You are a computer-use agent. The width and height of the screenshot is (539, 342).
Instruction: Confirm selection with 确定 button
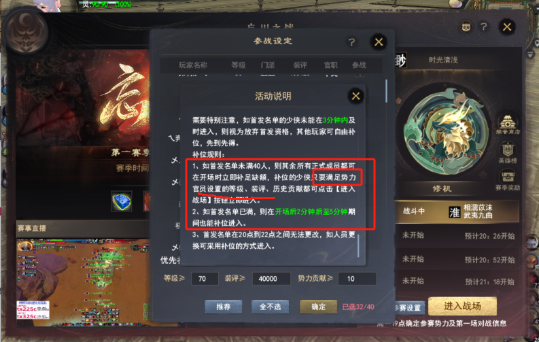pyautogui.click(x=318, y=307)
